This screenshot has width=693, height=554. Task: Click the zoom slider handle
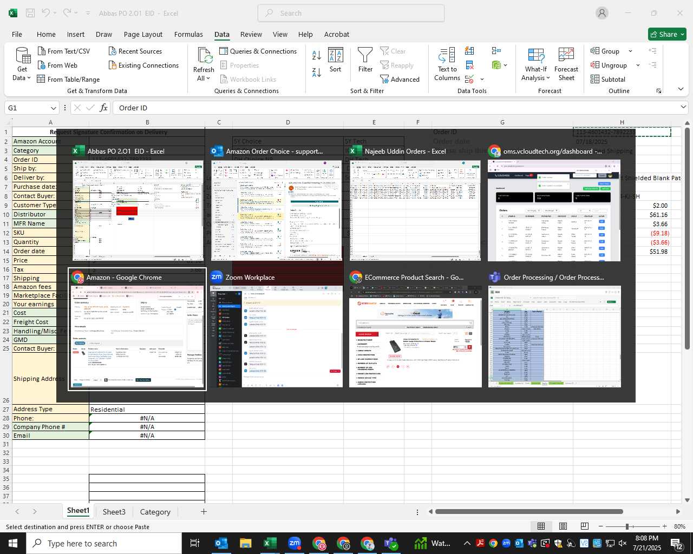[627, 526]
